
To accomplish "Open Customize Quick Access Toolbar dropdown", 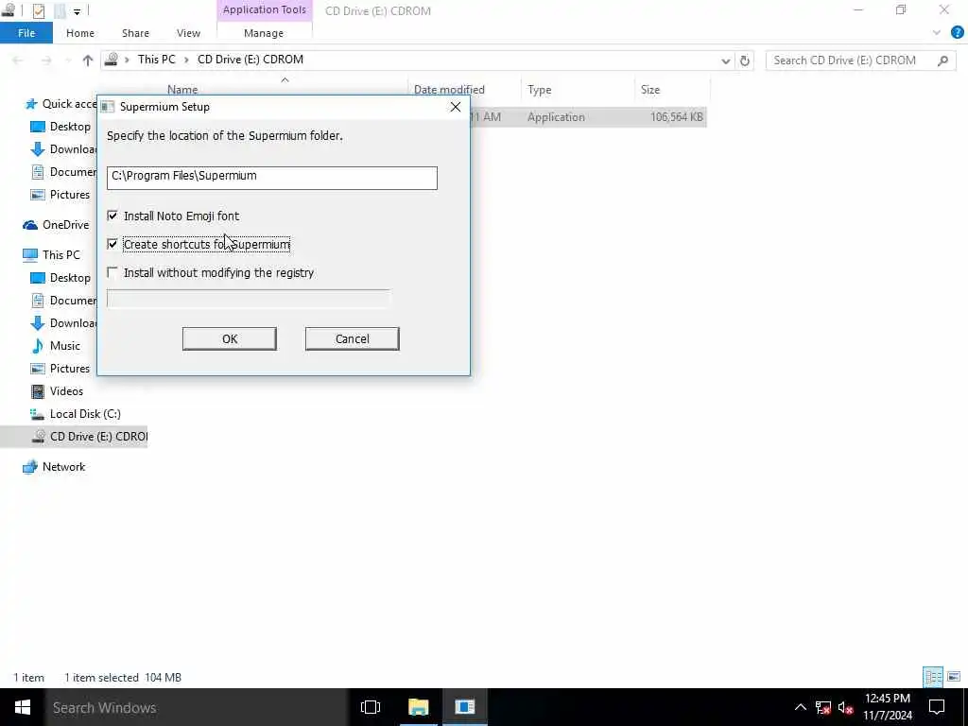I will [77, 11].
